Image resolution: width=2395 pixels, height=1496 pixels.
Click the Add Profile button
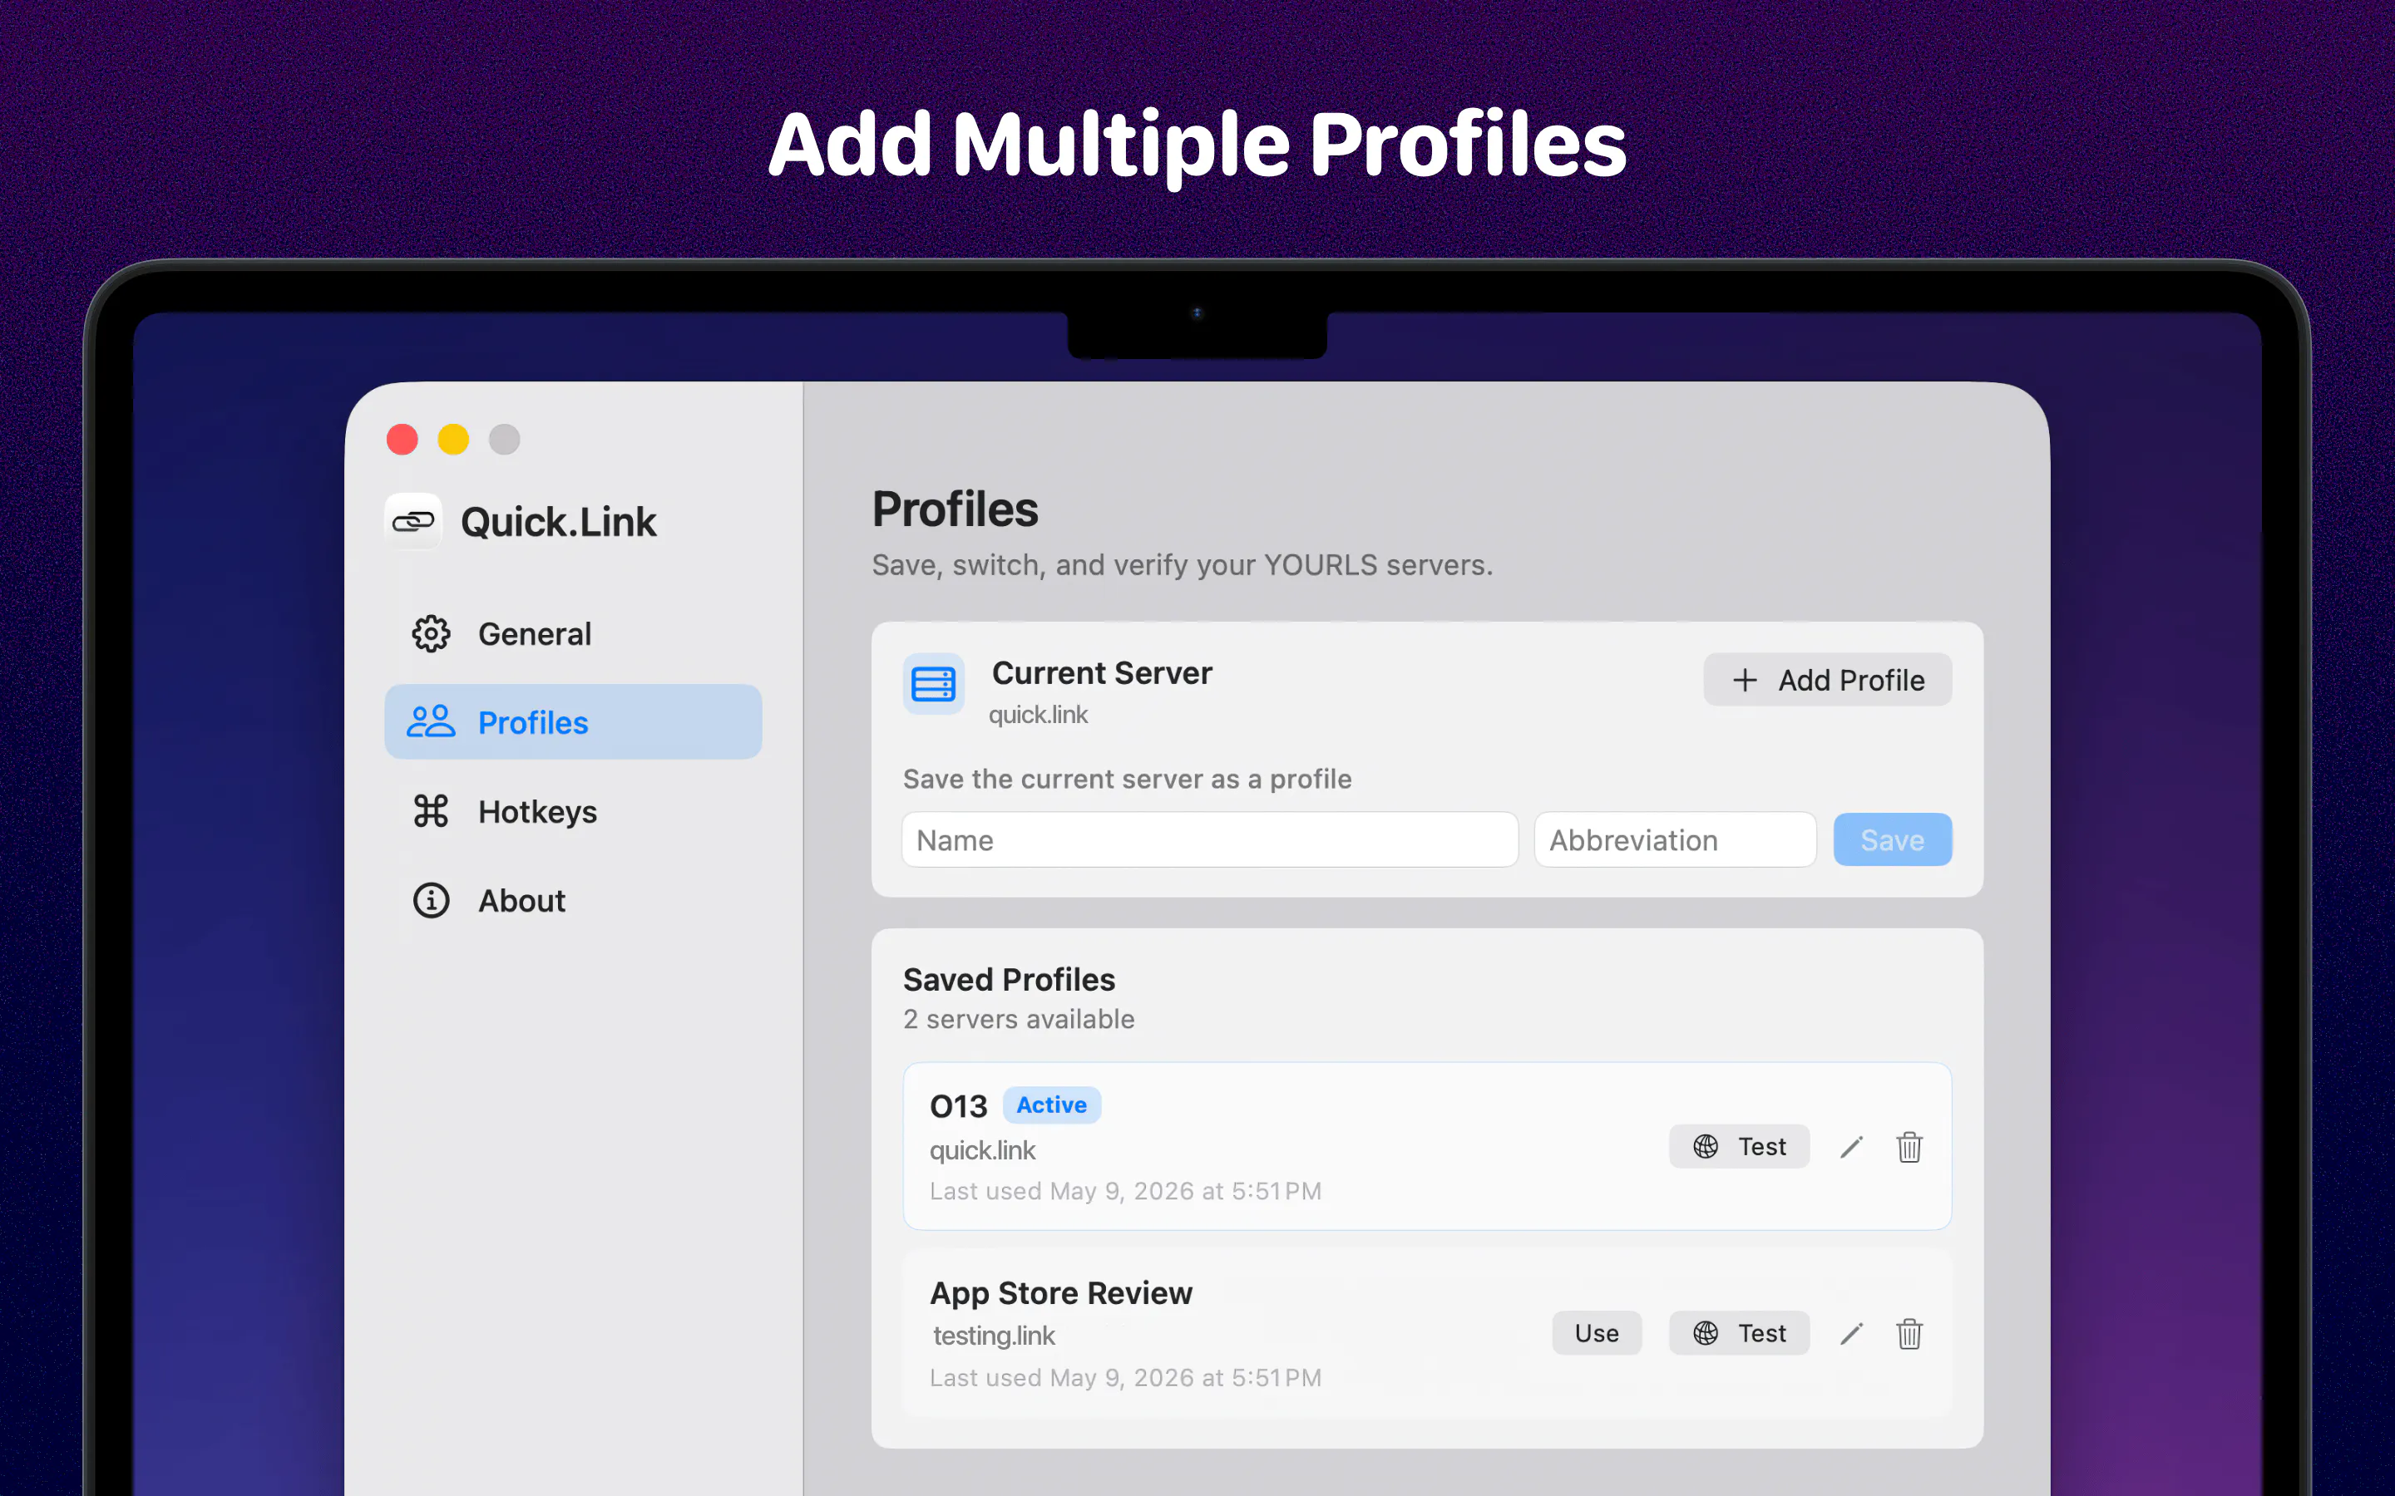1827,680
